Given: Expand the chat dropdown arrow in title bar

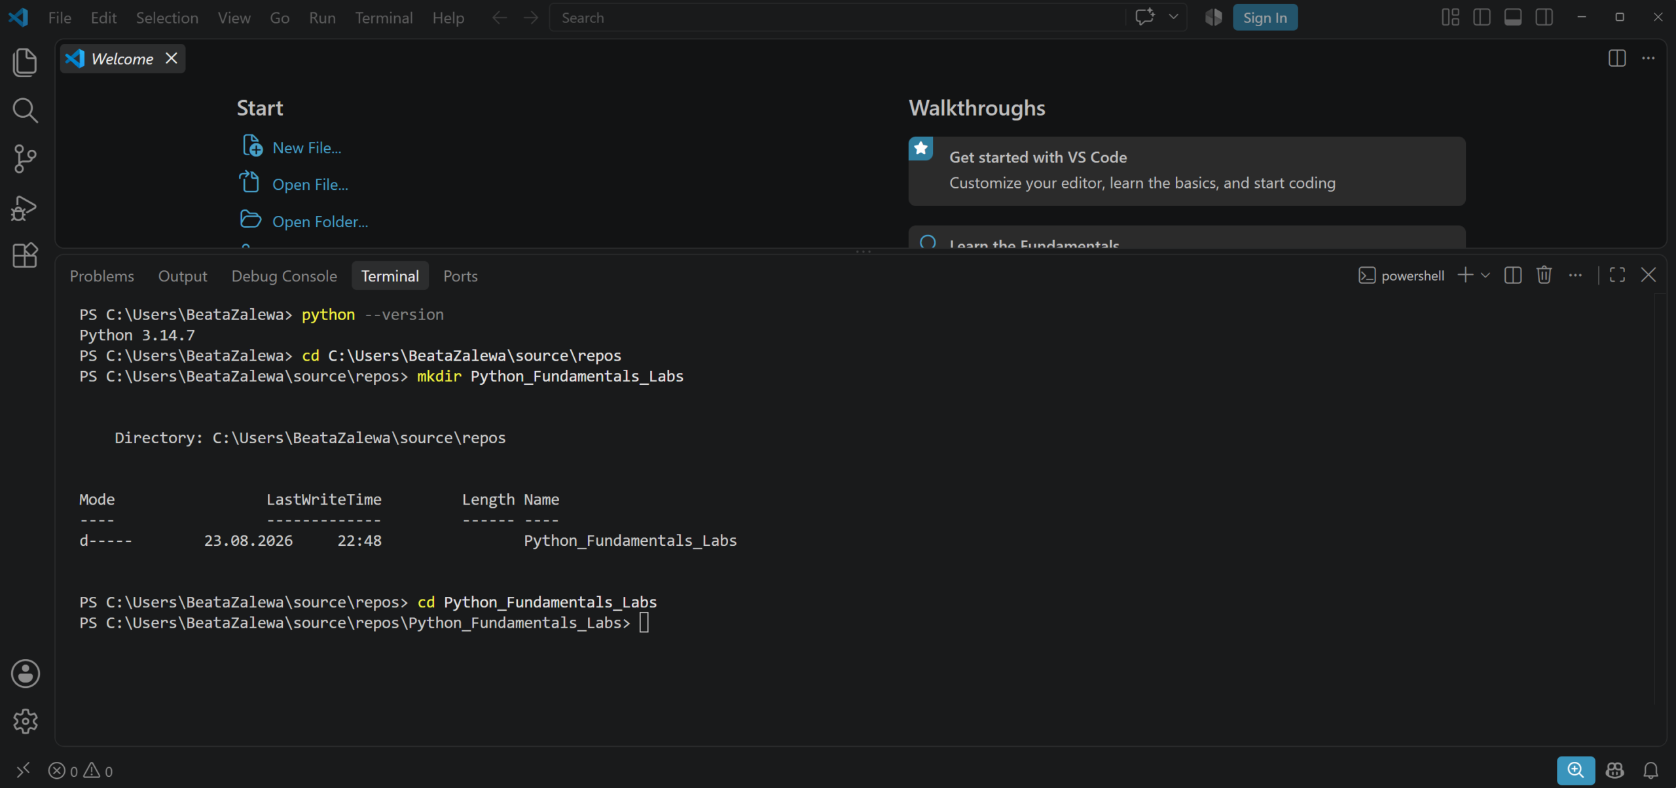Looking at the screenshot, I should click(1173, 17).
